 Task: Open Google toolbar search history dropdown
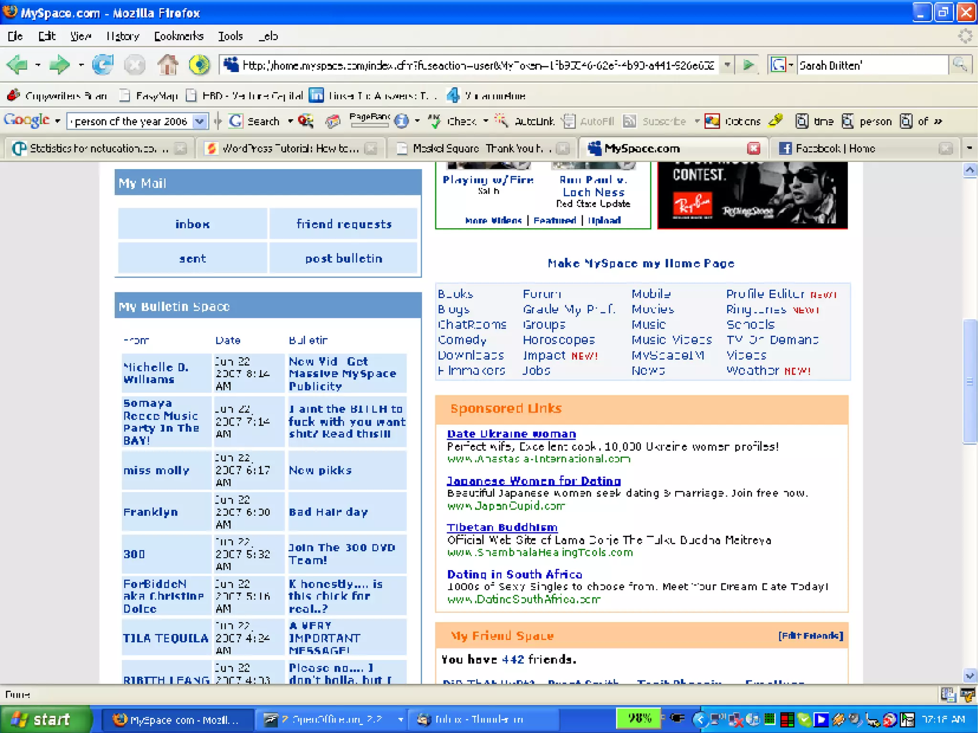point(200,121)
